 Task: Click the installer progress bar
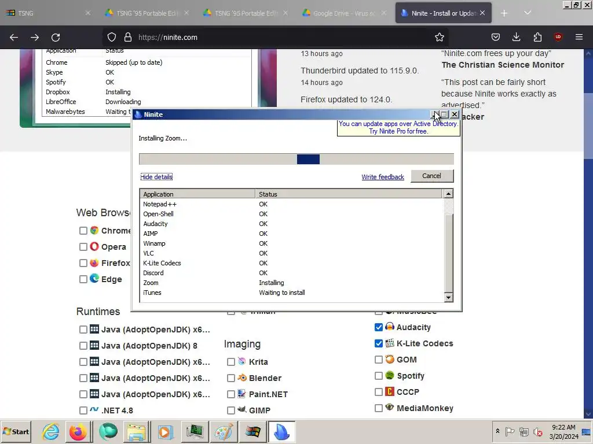point(296,159)
